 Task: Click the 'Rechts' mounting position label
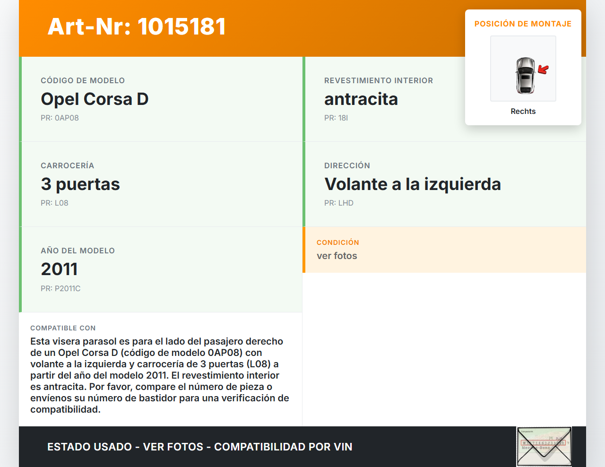click(x=523, y=112)
